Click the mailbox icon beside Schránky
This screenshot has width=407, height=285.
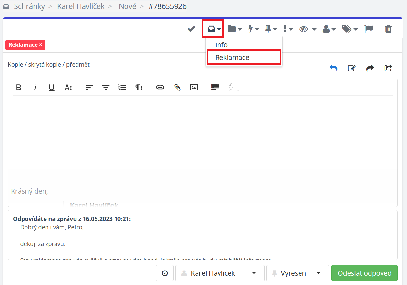coord(6,6)
